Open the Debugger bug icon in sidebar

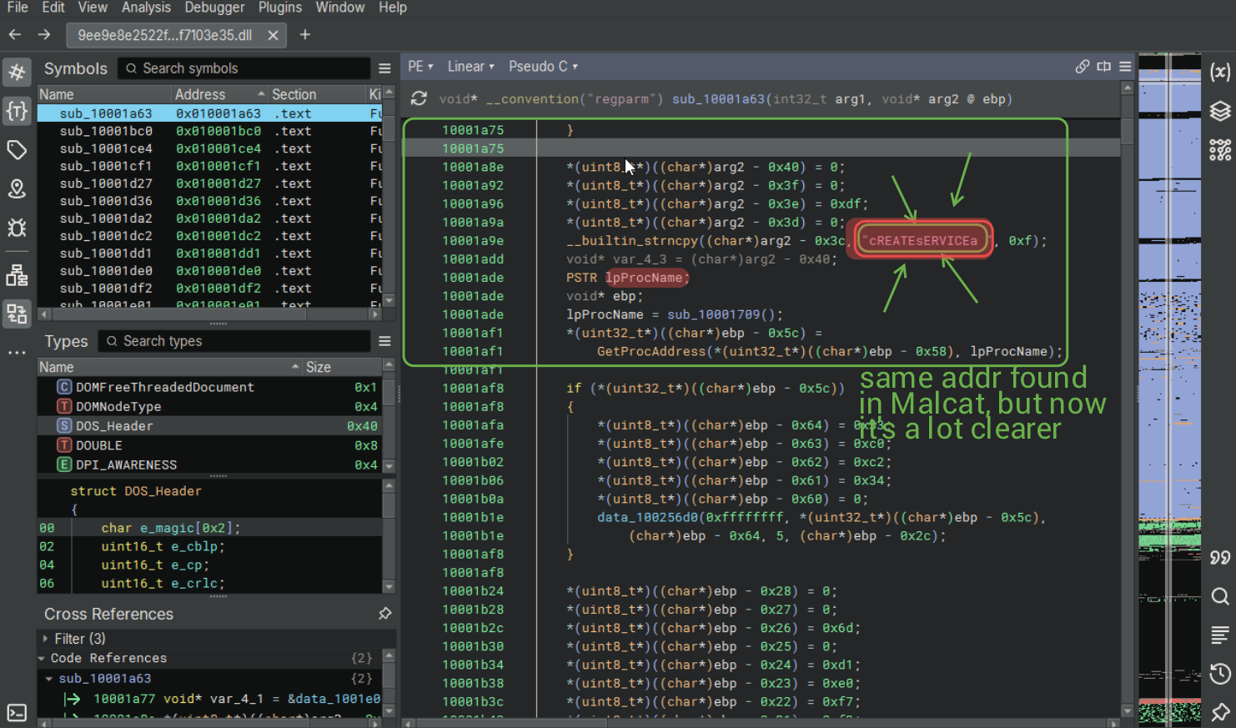pyautogui.click(x=17, y=228)
